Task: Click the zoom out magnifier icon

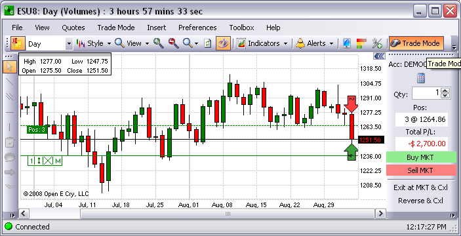Action: click(174, 43)
